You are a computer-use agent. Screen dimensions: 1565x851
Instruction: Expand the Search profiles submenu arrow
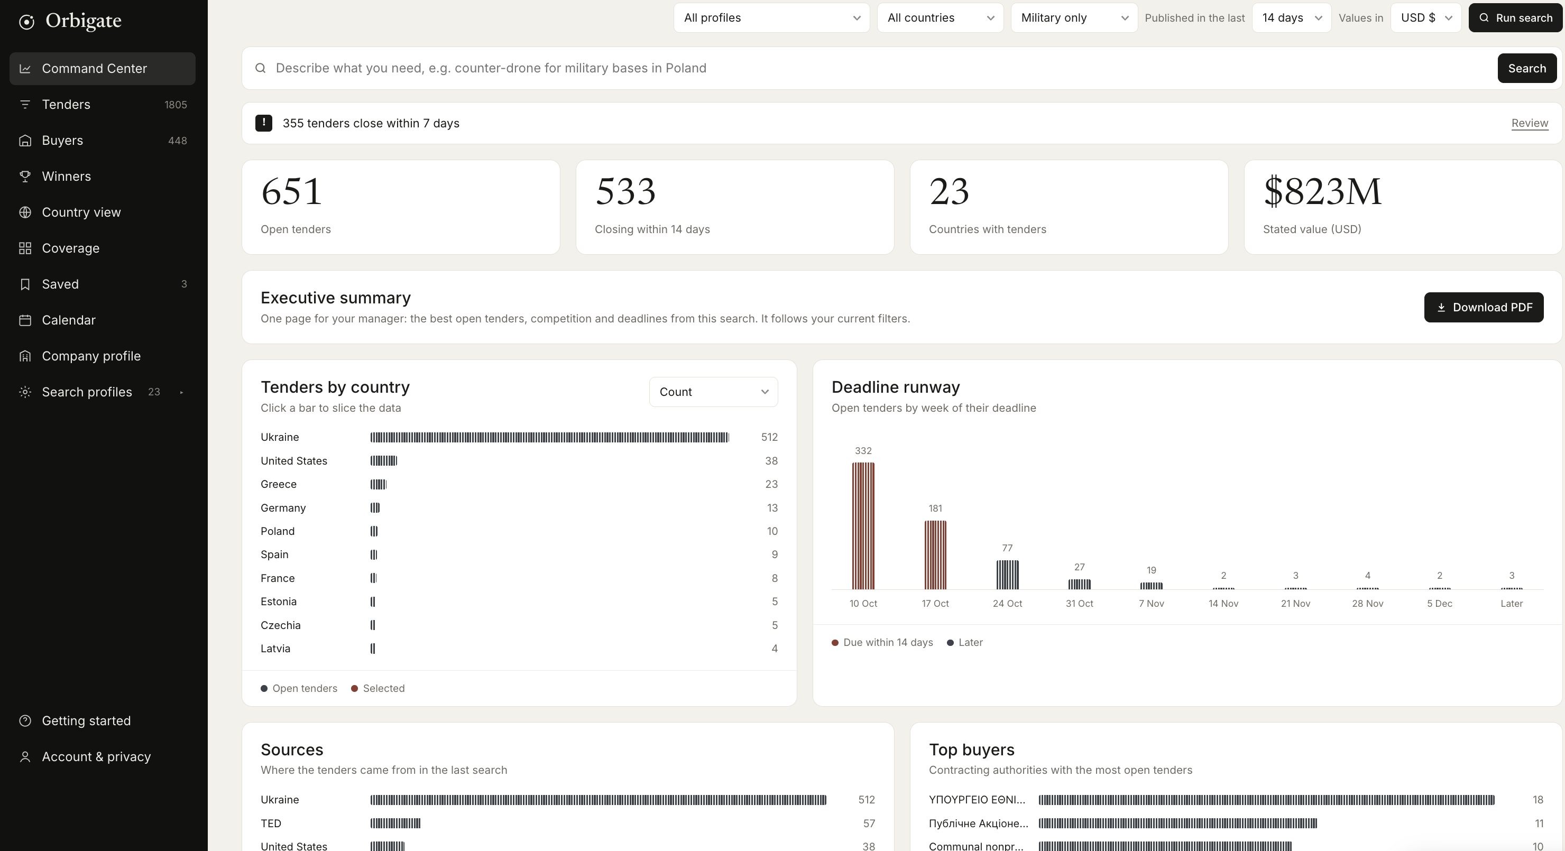click(x=182, y=392)
